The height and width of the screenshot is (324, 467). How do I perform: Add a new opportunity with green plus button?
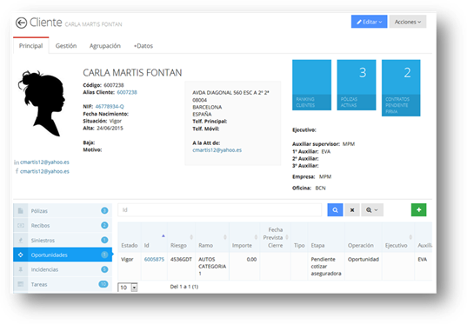(419, 209)
